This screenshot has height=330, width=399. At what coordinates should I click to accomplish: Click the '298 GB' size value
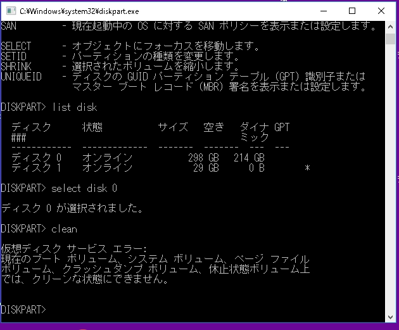203,158
